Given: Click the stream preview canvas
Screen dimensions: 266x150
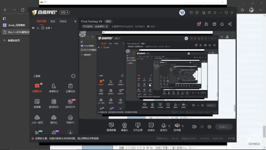Looking at the screenshot, I should click(x=157, y=75).
